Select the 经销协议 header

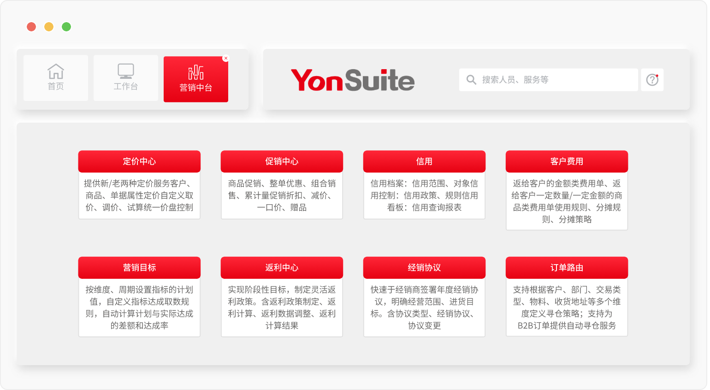point(424,267)
